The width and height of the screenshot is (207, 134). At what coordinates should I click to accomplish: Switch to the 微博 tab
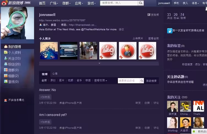pos(45,74)
